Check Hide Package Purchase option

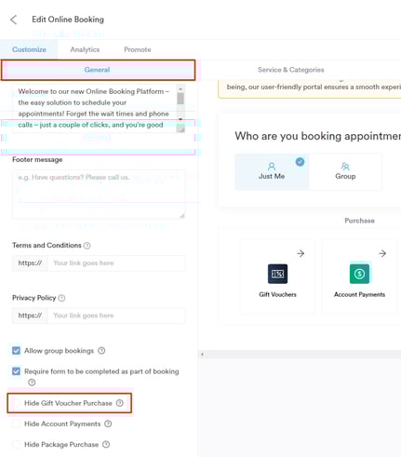click(x=16, y=444)
